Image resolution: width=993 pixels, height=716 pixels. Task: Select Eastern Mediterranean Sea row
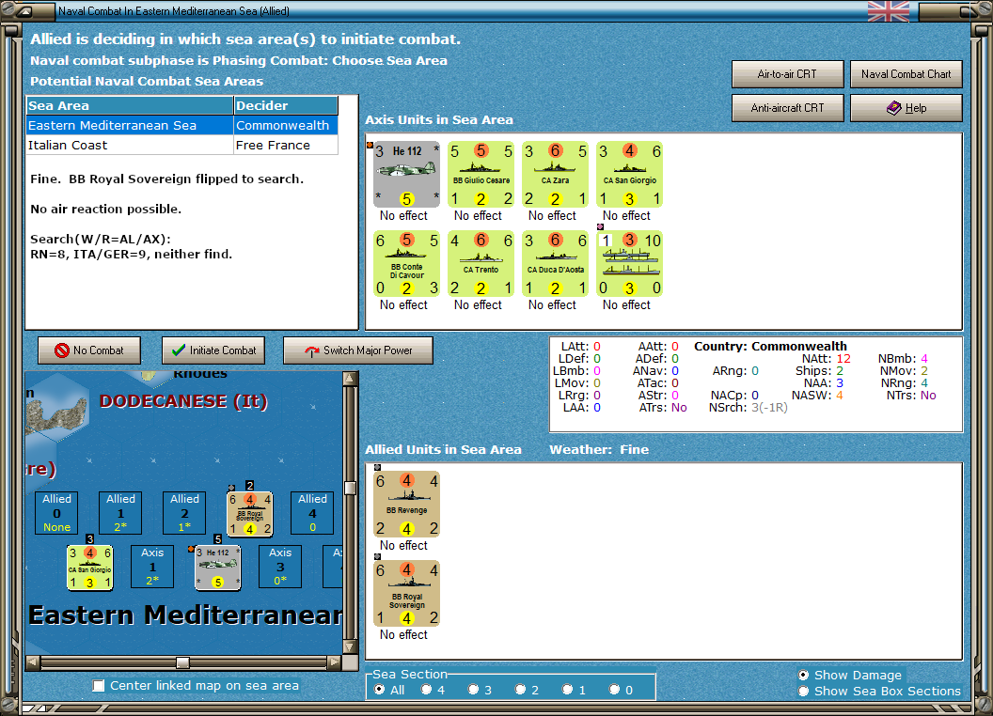pos(182,125)
